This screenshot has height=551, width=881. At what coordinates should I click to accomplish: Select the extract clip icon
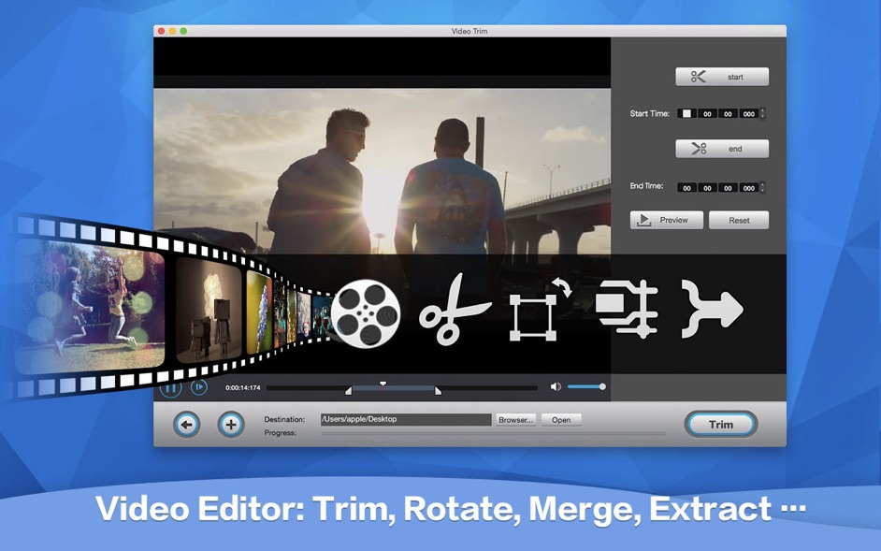coord(627,309)
